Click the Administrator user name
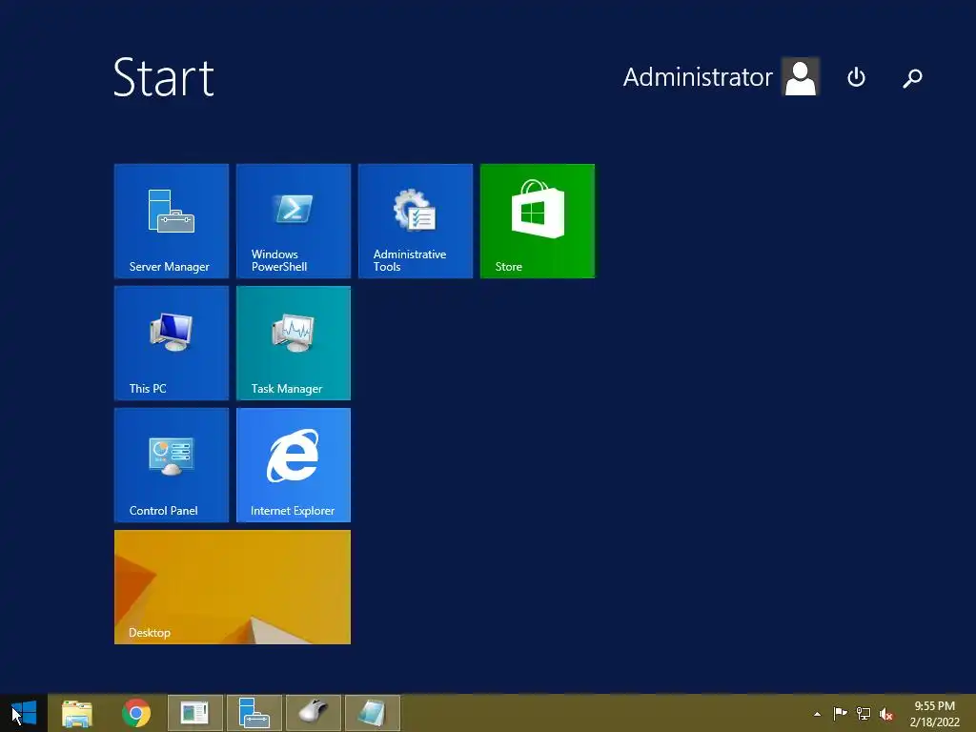The width and height of the screenshot is (976, 732). 698,77
